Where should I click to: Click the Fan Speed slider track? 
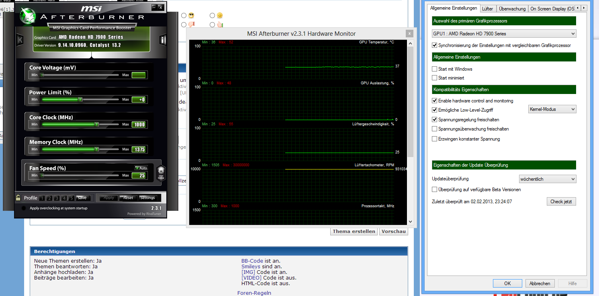[x=80, y=176]
